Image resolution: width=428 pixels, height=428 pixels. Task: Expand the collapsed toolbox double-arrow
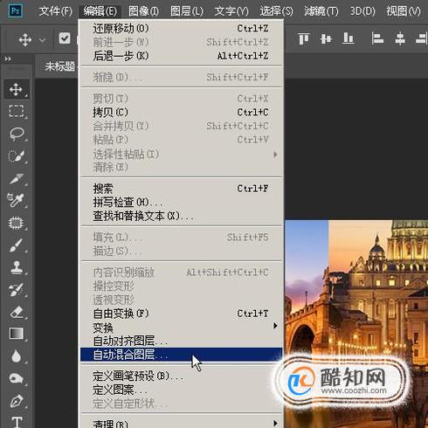(8, 59)
